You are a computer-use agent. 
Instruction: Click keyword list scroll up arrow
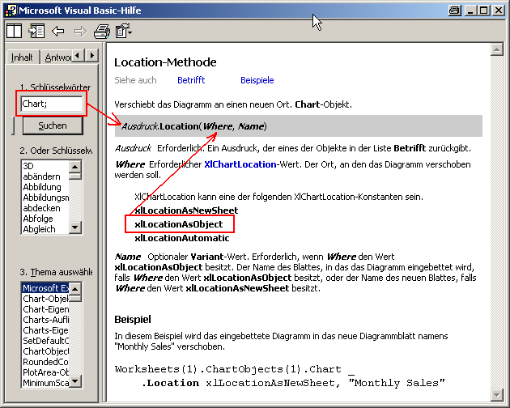[75, 167]
